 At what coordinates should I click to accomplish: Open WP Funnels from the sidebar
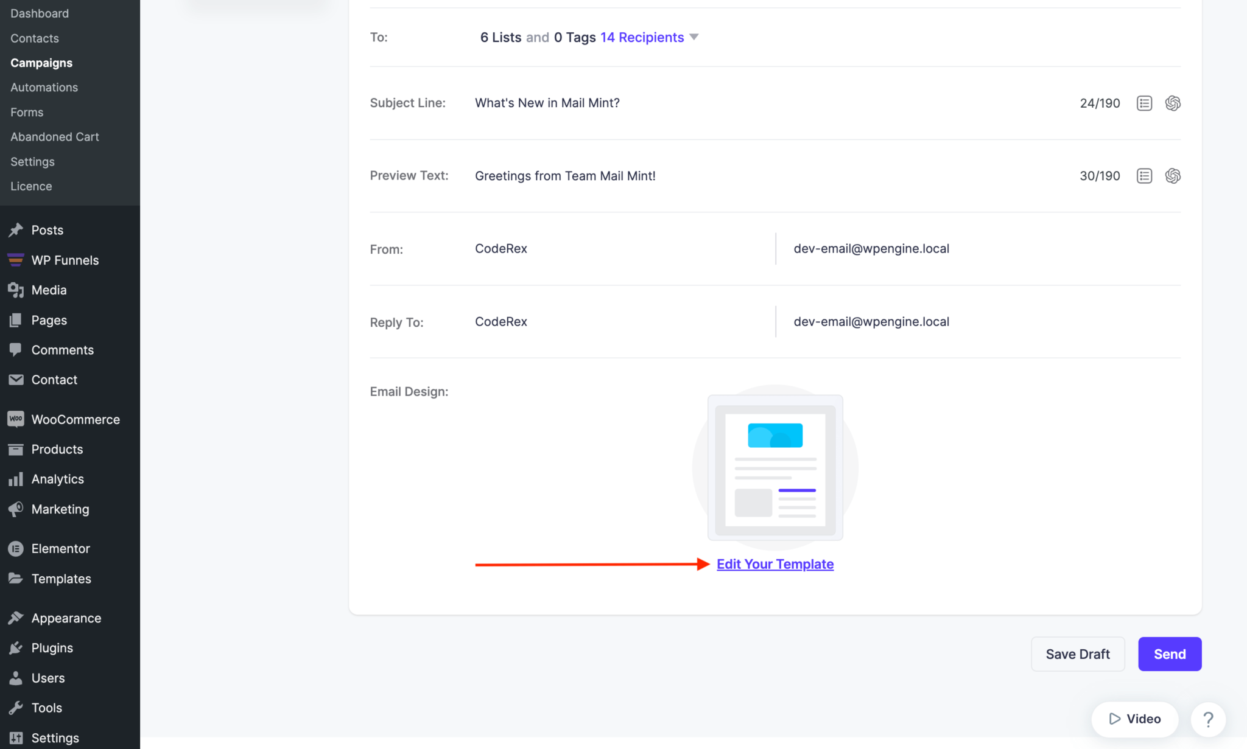pyautogui.click(x=65, y=260)
